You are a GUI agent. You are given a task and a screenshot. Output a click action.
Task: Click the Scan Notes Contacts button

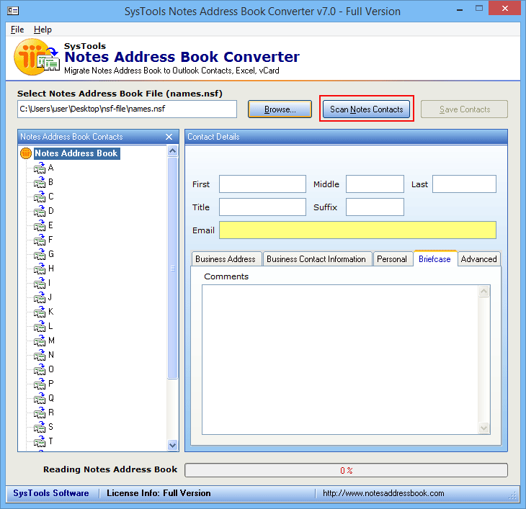pos(366,109)
